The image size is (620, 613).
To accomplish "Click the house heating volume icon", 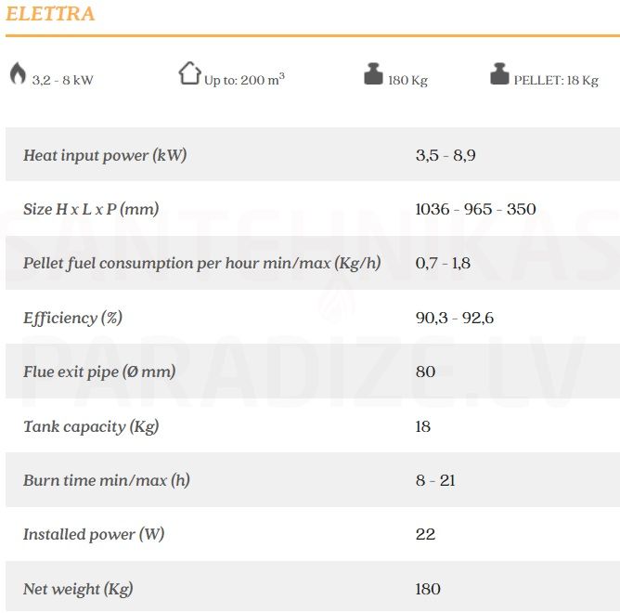I will (189, 72).
